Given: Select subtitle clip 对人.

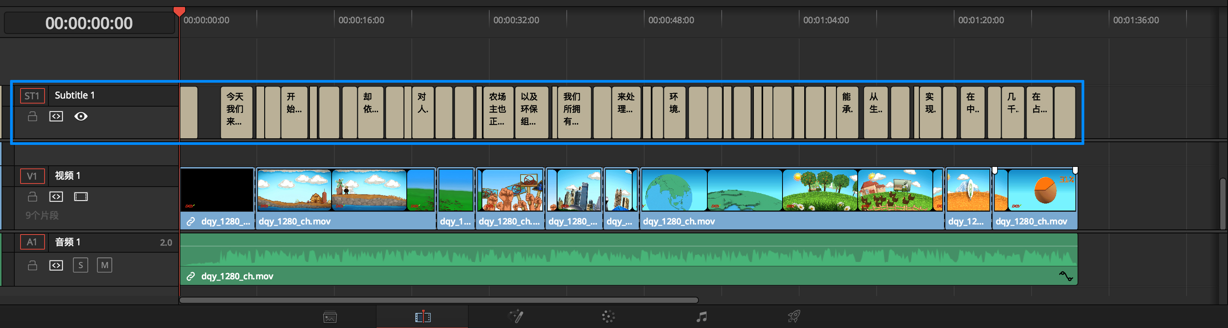Looking at the screenshot, I should 423,112.
